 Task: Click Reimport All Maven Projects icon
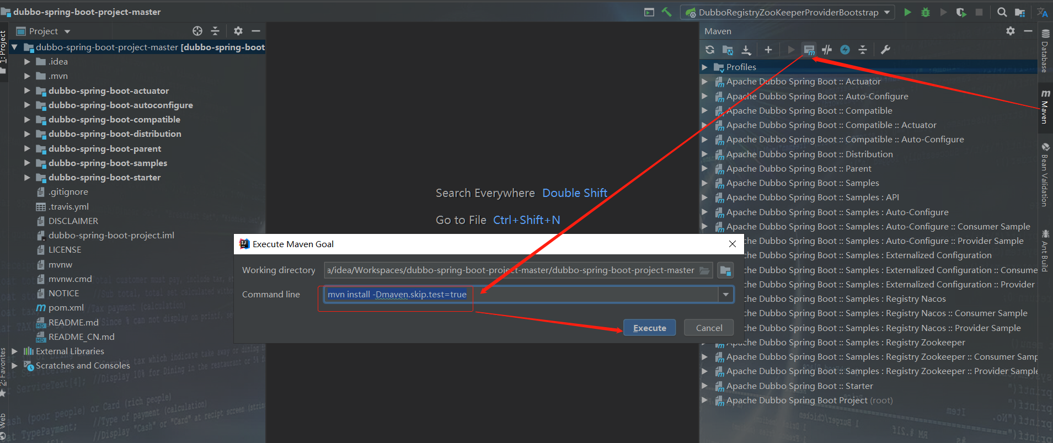click(x=710, y=50)
